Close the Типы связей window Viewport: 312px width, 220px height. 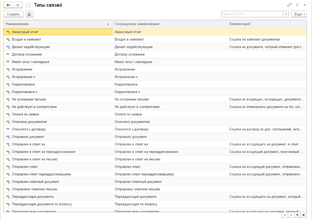pyautogui.click(x=305, y=5)
